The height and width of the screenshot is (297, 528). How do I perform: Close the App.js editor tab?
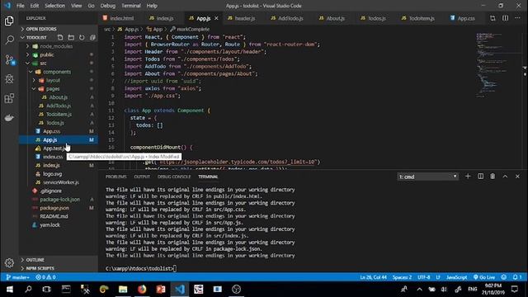pos(216,18)
